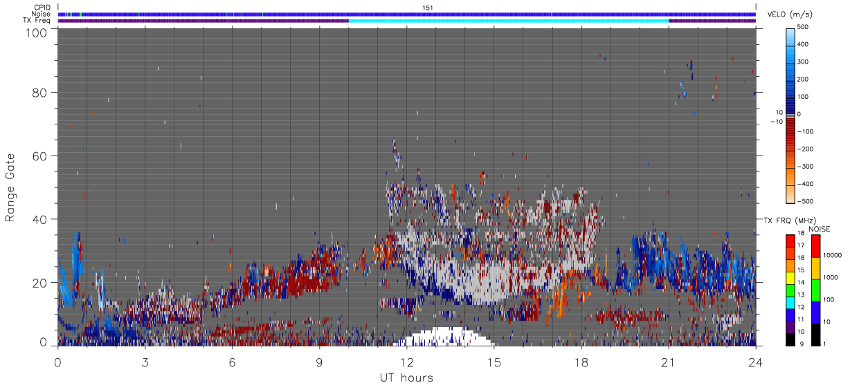Click the 12 tick on UT hours axis

407,362
